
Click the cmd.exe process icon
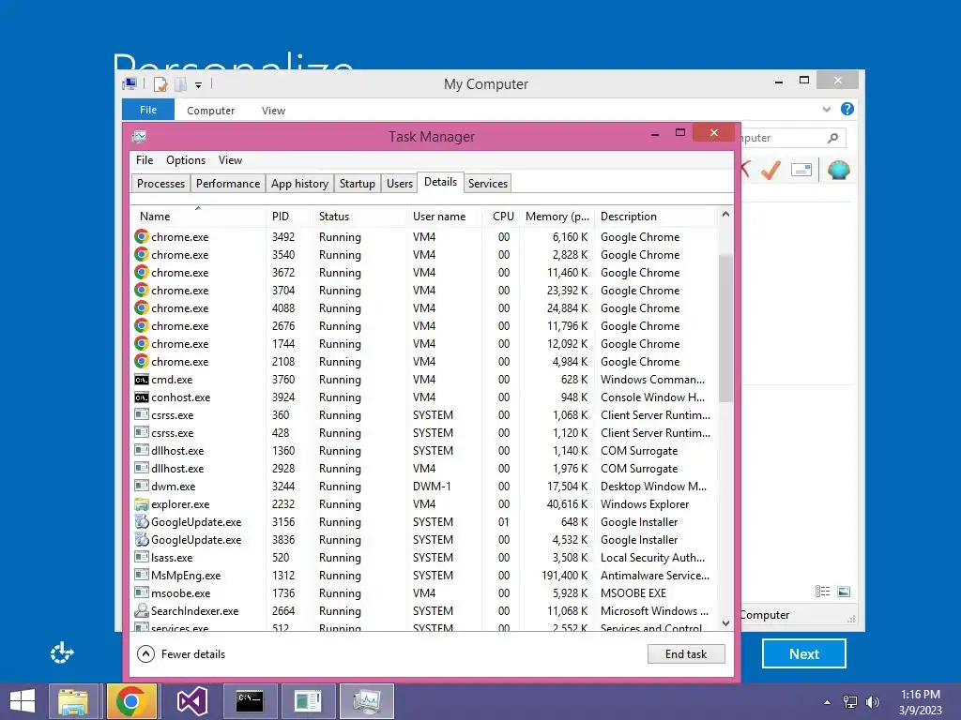(x=142, y=380)
